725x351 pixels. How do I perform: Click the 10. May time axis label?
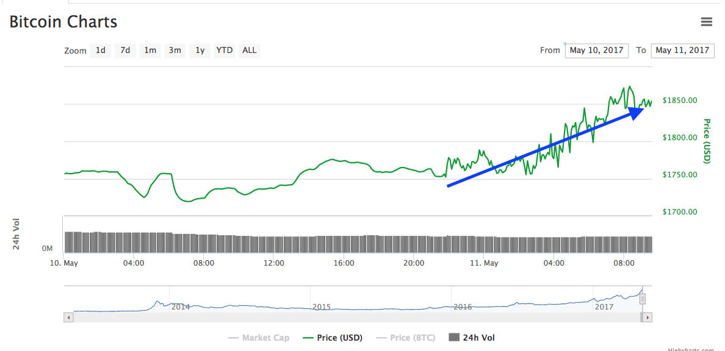tap(63, 263)
